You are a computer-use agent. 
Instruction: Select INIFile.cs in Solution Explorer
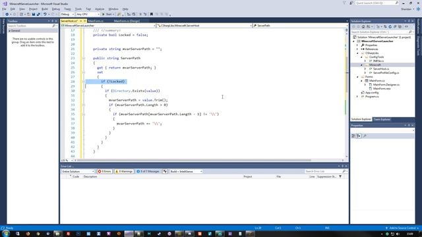(x=378, y=61)
